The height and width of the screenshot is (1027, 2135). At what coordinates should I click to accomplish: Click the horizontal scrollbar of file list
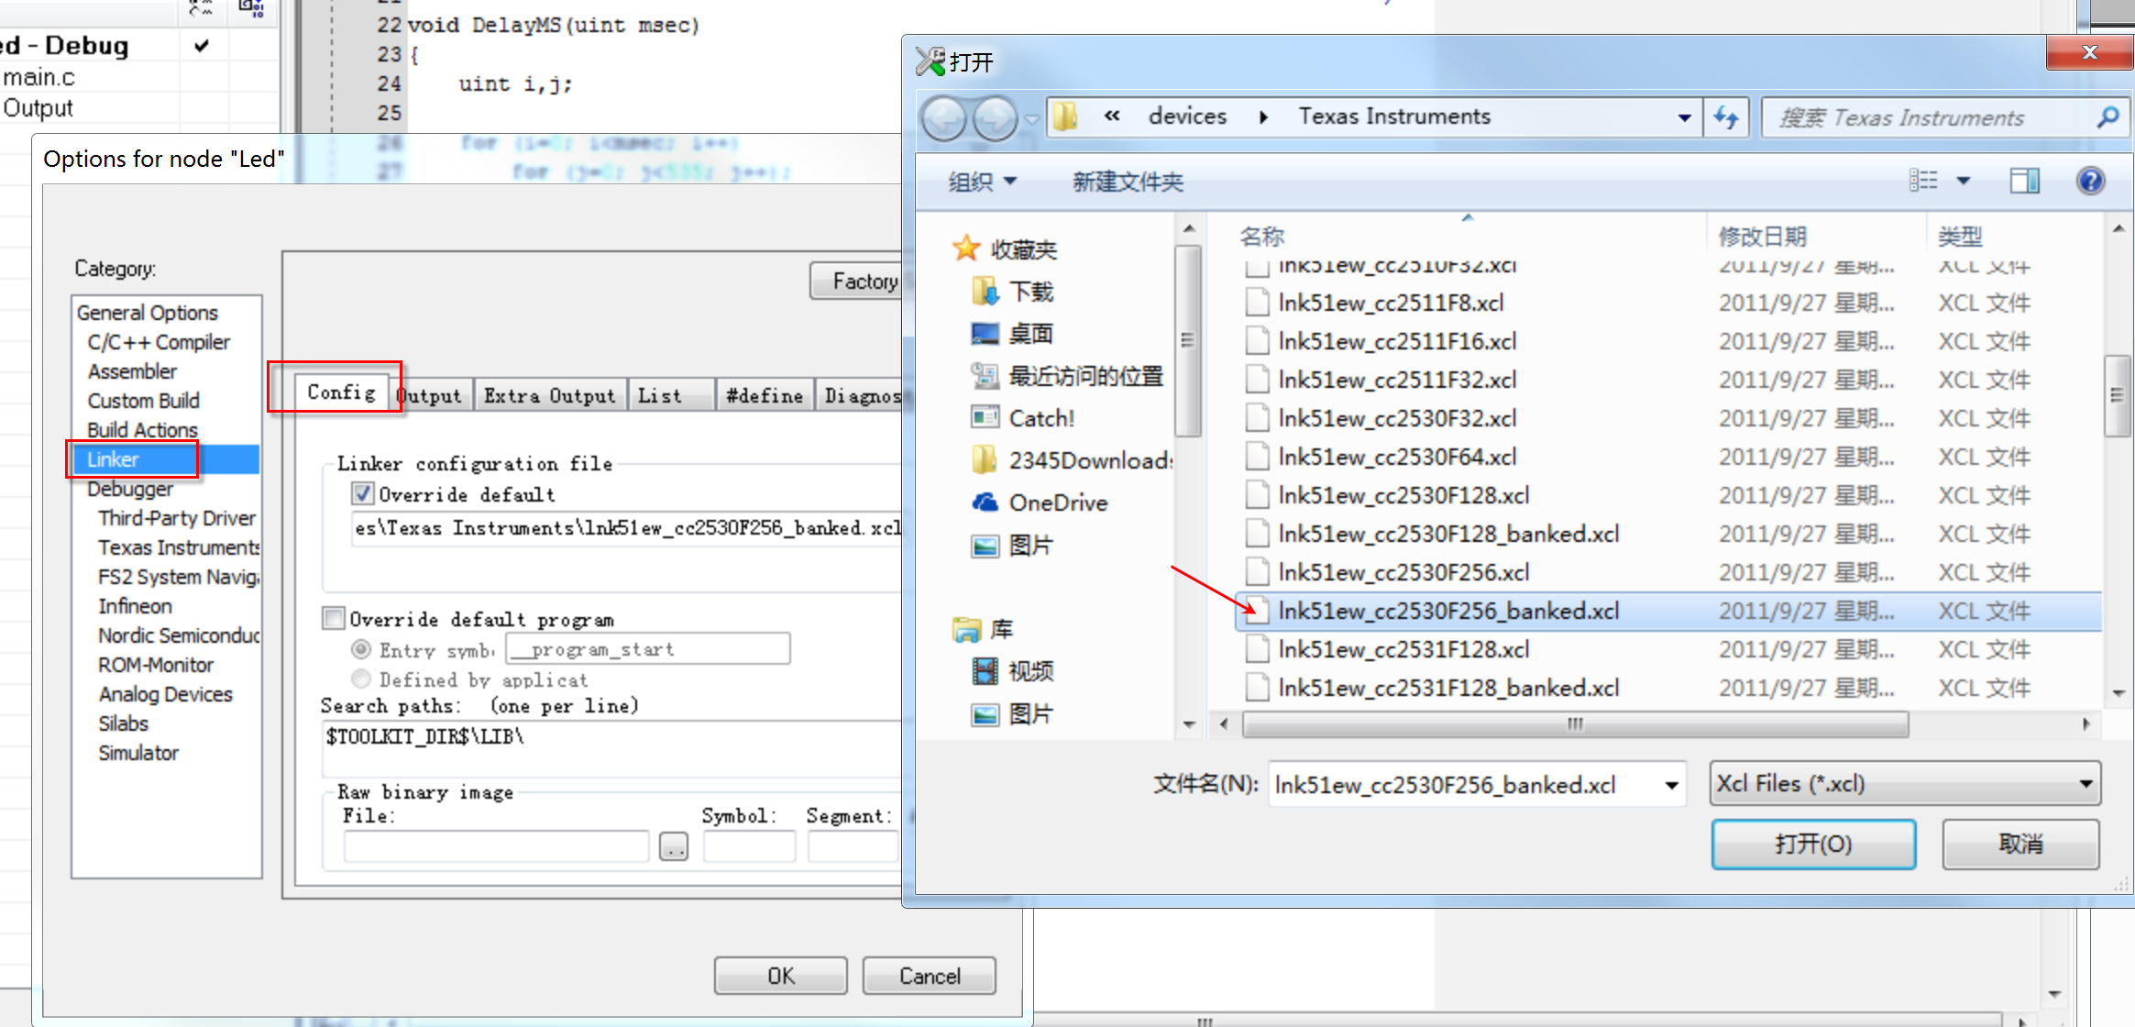pos(1573,724)
